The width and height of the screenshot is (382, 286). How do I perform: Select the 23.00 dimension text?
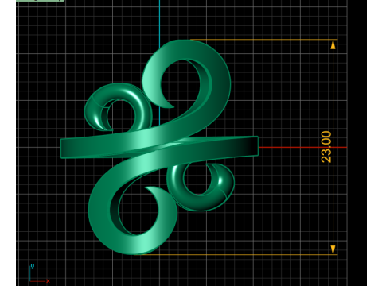(326, 147)
